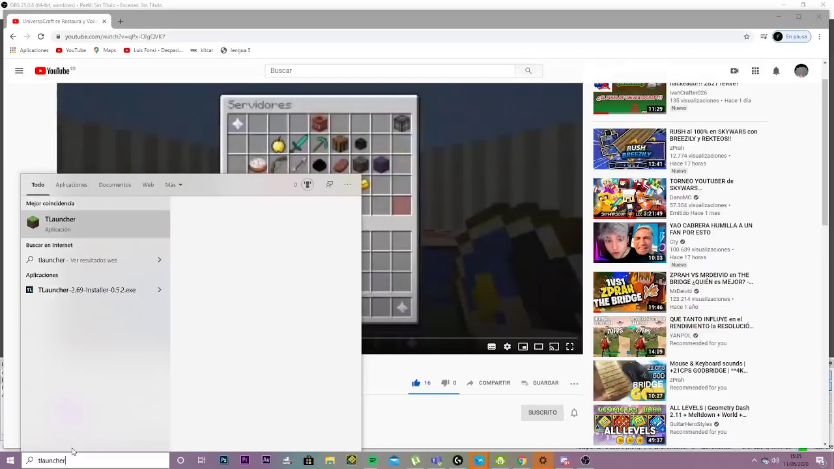This screenshot has width=834, height=469.
Task: Open Luis Fonsi - Despacito bookmark
Action: 153,50
